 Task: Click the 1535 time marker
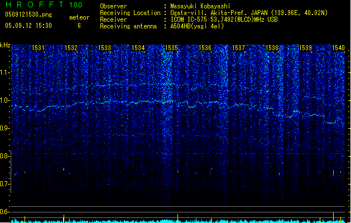coord(171,47)
